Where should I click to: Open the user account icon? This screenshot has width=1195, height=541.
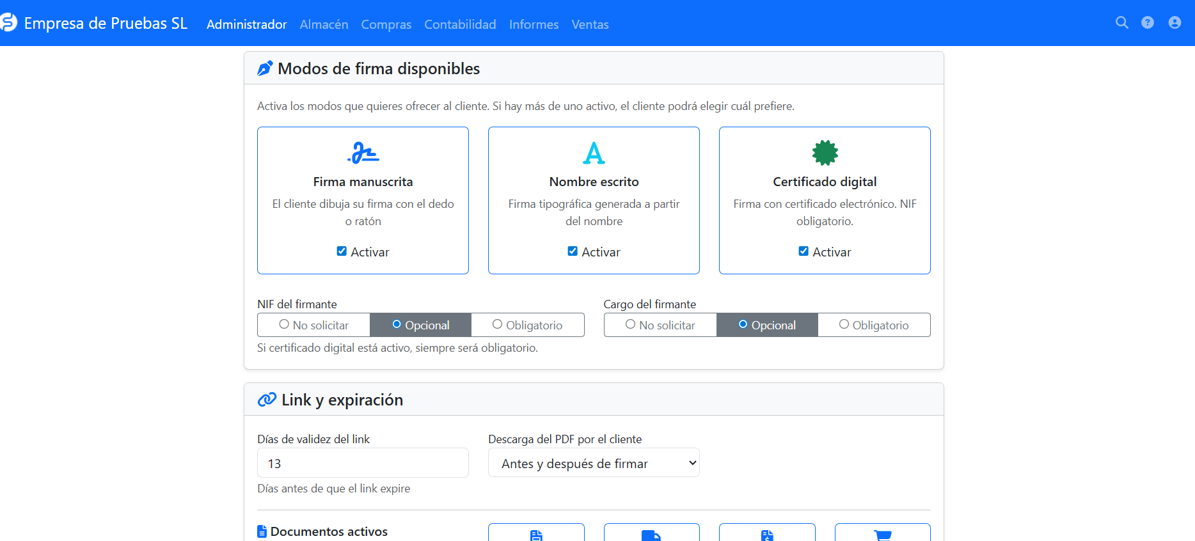[x=1175, y=23]
